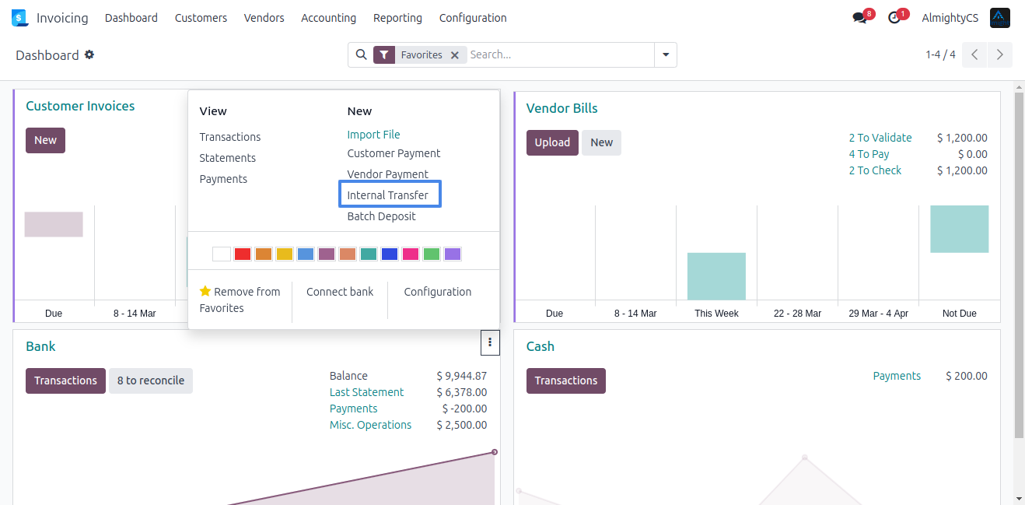The image size is (1025, 505).
Task: Click the star Remove from Favorites option
Action: [240, 300]
